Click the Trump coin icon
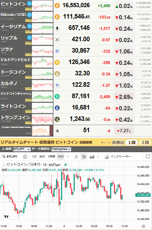Image resolution: width=152 pixels, height=230 pixels. (x=57, y=119)
